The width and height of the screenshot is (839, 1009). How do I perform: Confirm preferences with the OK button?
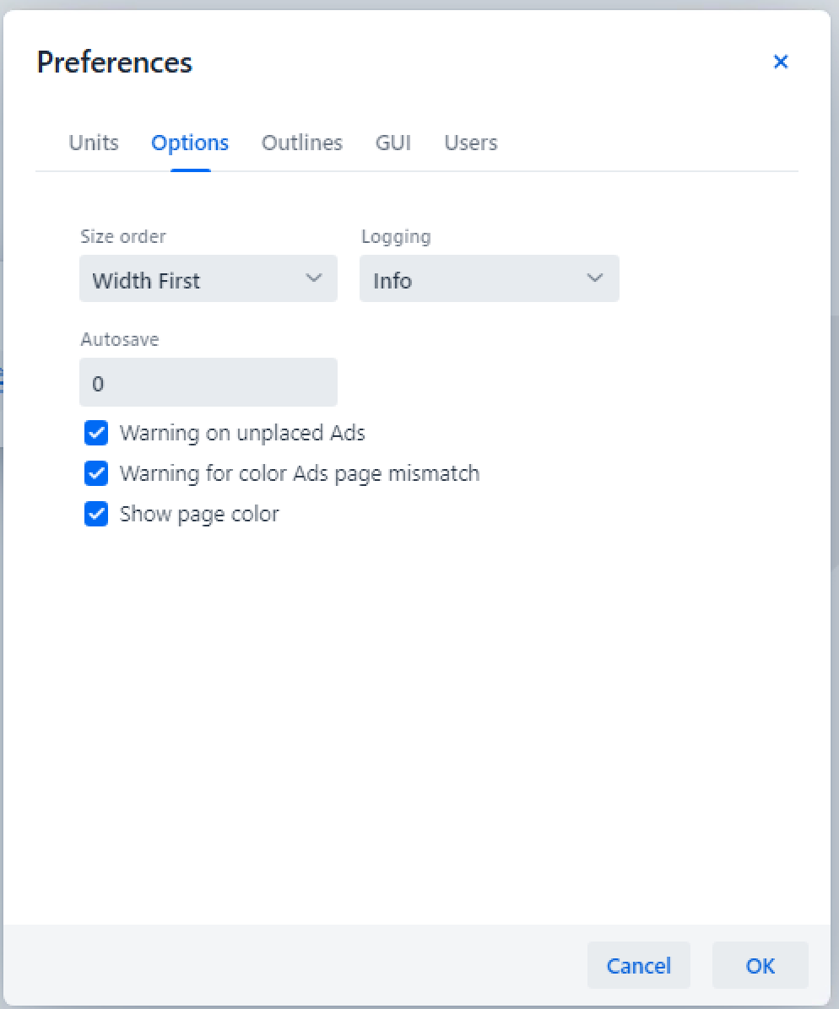click(x=760, y=965)
